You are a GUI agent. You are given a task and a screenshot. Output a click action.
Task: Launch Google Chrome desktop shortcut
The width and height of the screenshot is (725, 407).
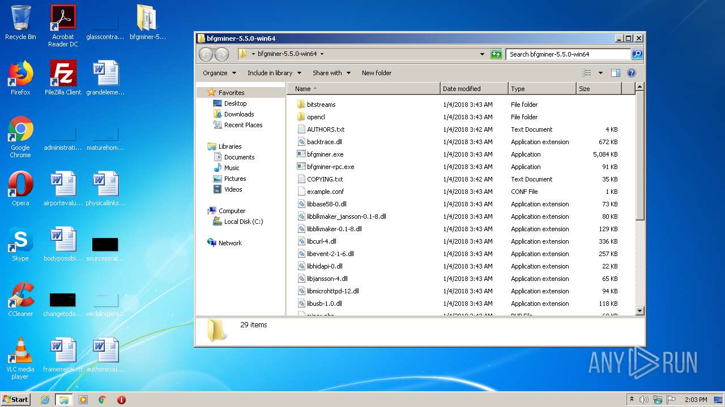[20, 137]
